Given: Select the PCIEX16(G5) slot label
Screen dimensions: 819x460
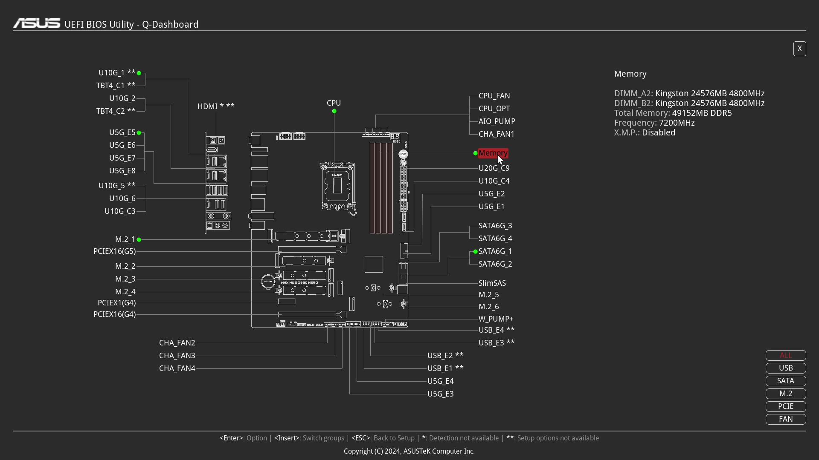Looking at the screenshot, I should pyautogui.click(x=114, y=251).
